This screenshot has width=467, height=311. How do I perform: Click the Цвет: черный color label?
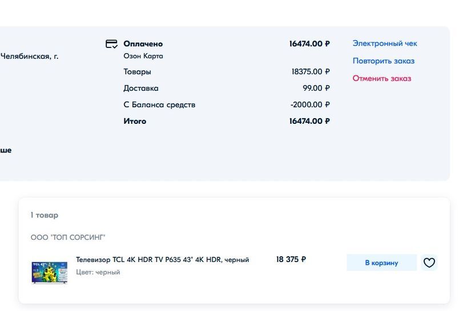click(x=98, y=272)
